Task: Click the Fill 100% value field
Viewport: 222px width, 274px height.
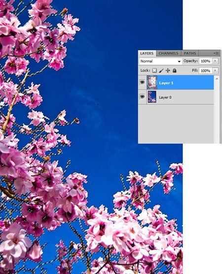Action: [x=206, y=71]
